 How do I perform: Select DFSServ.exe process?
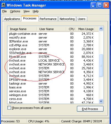click(x=51, y=80)
